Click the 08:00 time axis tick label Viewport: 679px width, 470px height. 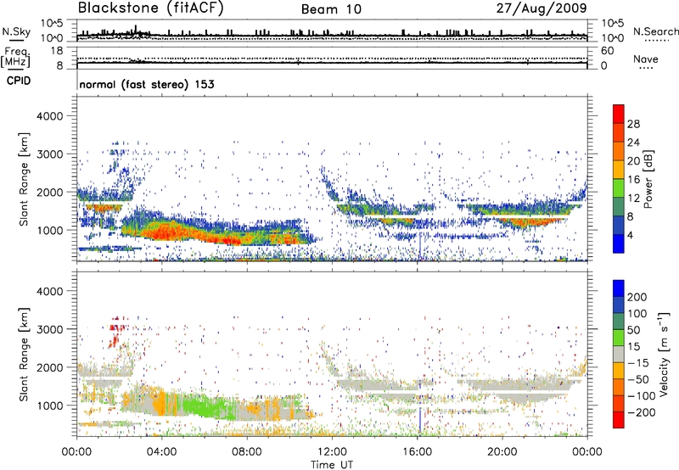247,452
